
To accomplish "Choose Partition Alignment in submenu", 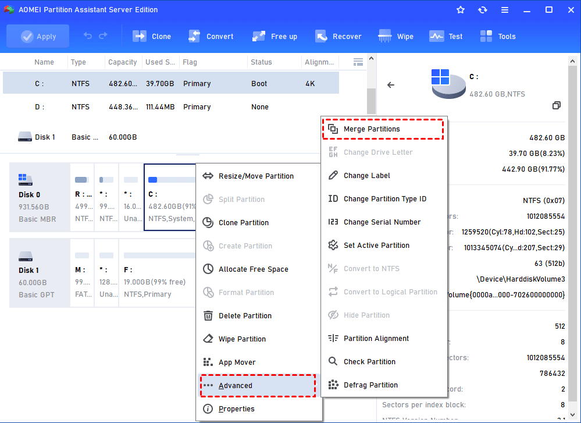I will [384, 339].
